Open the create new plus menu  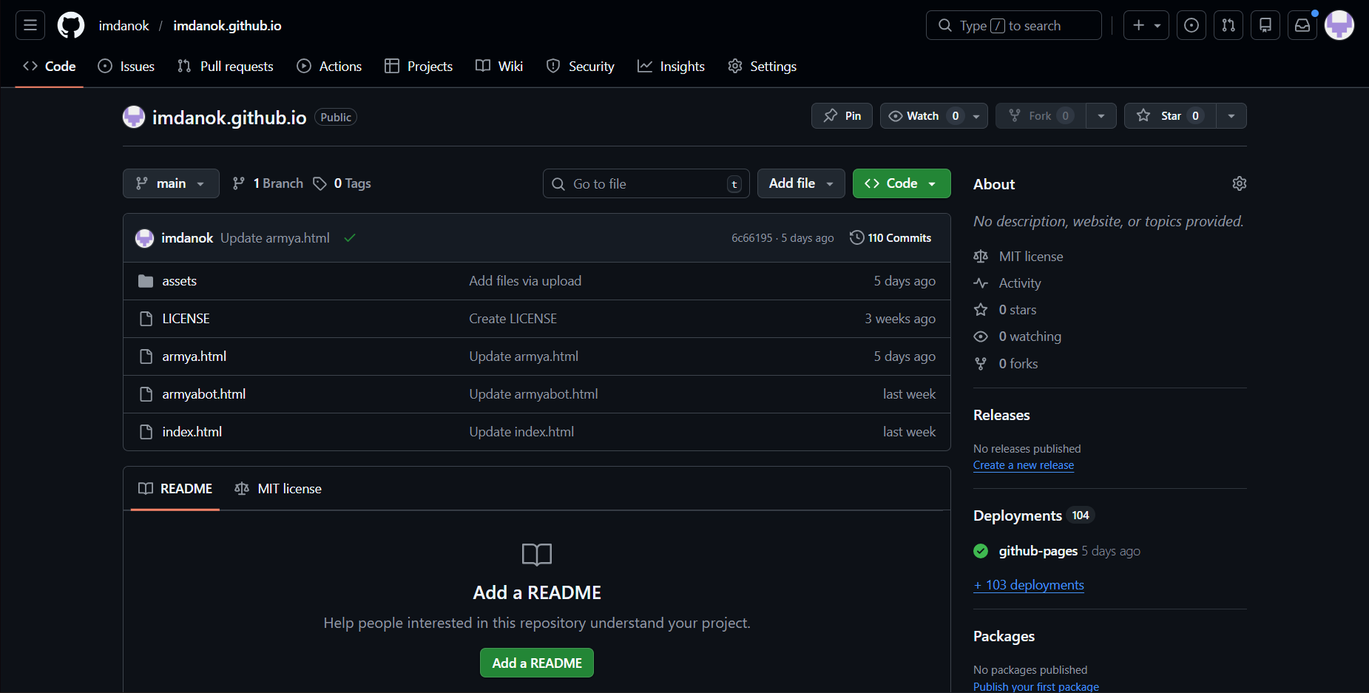tap(1146, 25)
